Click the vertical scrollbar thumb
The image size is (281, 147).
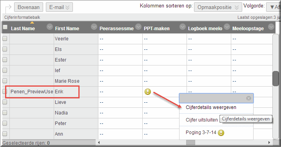coord(276,79)
